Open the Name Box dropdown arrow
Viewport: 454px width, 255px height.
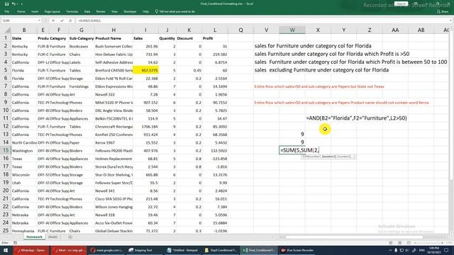click(x=39, y=21)
